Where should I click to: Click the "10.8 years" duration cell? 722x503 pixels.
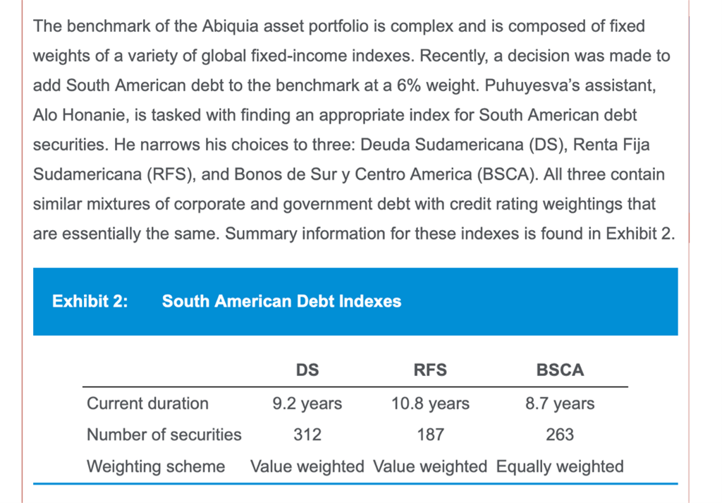pyautogui.click(x=430, y=404)
